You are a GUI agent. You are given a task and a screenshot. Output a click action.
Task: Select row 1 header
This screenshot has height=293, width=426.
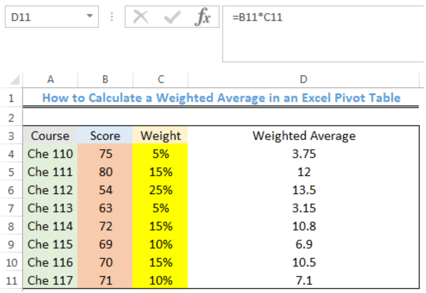point(11,98)
